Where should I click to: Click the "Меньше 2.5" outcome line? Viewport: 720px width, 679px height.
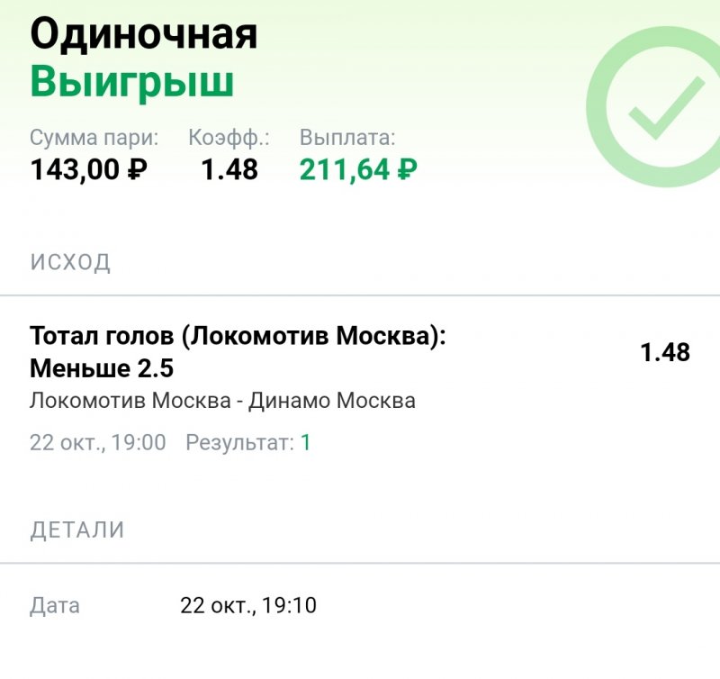101,369
